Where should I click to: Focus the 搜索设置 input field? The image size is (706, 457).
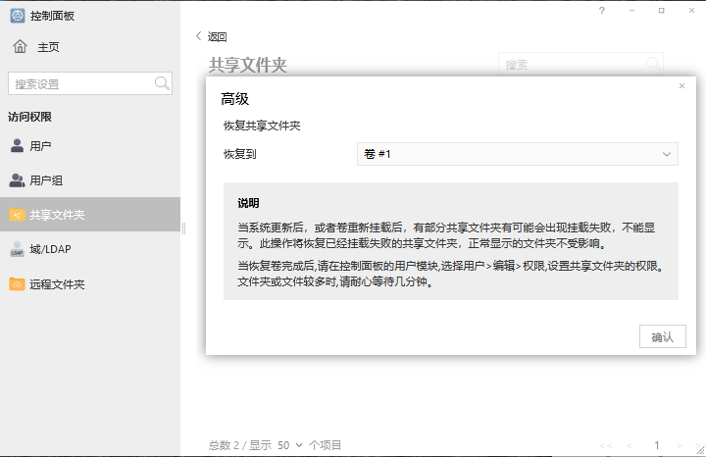coord(90,83)
